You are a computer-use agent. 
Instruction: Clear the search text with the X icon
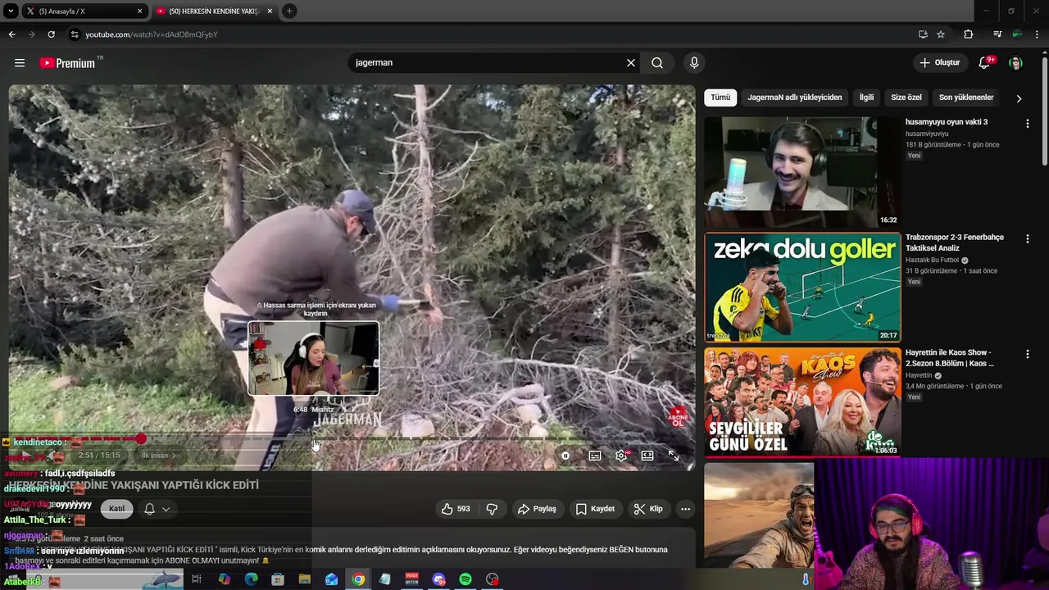point(631,63)
